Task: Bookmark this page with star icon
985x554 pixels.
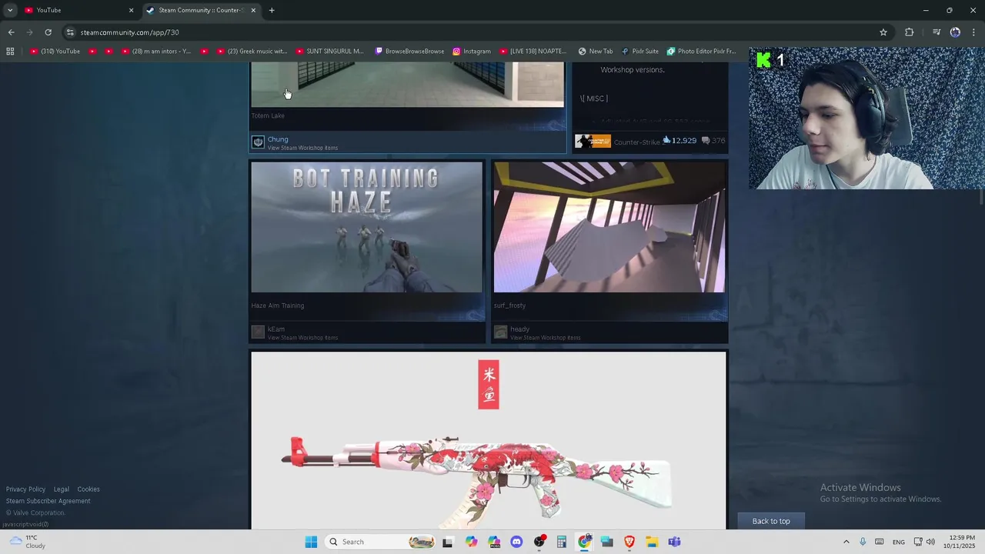Action: click(x=883, y=32)
